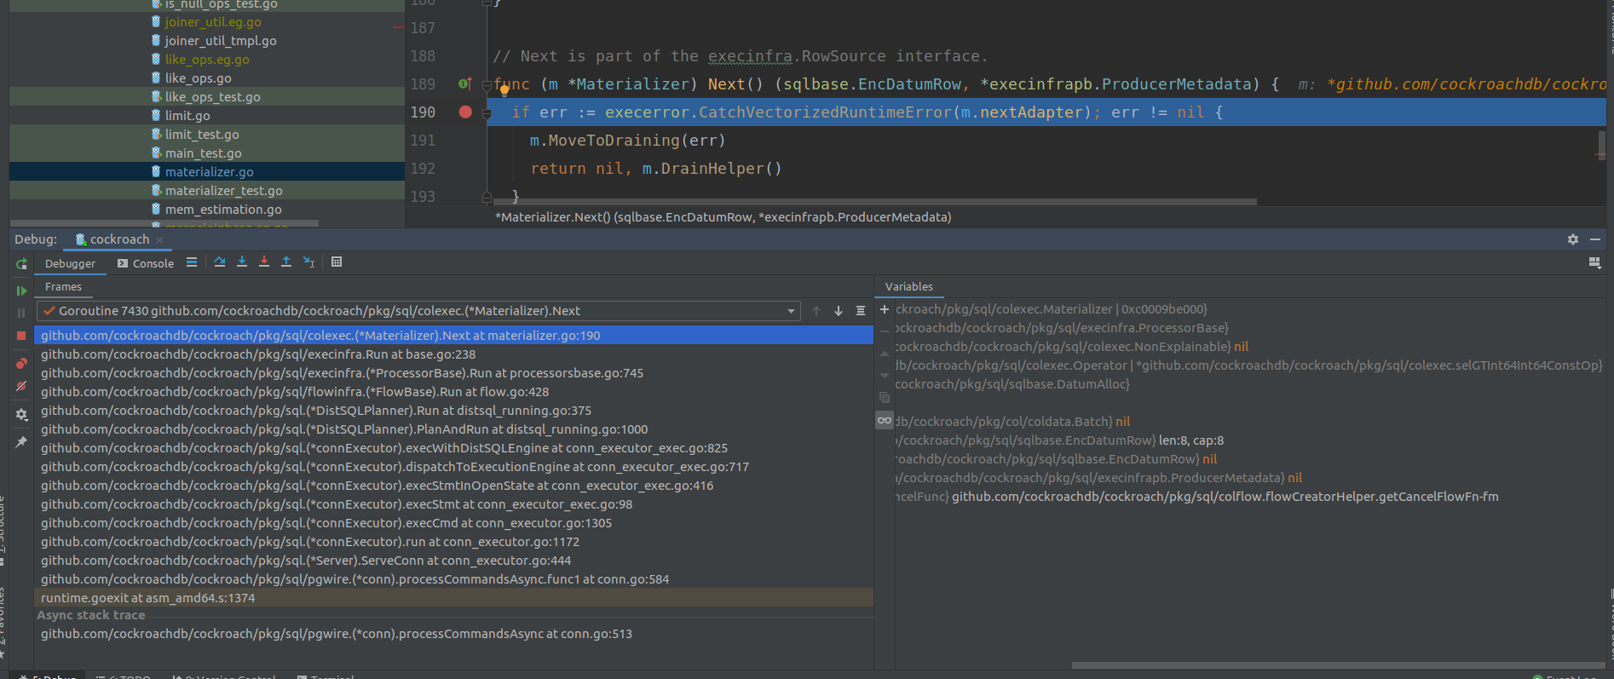
Task: Go to previous frame with up arrow
Action: pyautogui.click(x=816, y=311)
